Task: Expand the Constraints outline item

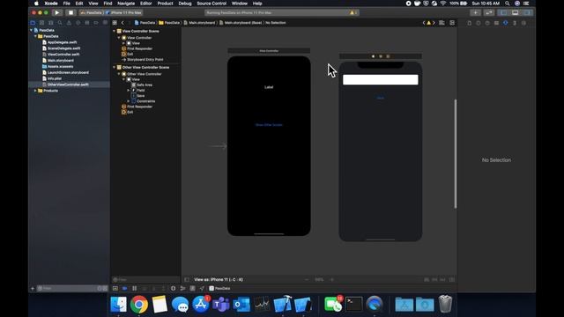Action: click(x=129, y=101)
